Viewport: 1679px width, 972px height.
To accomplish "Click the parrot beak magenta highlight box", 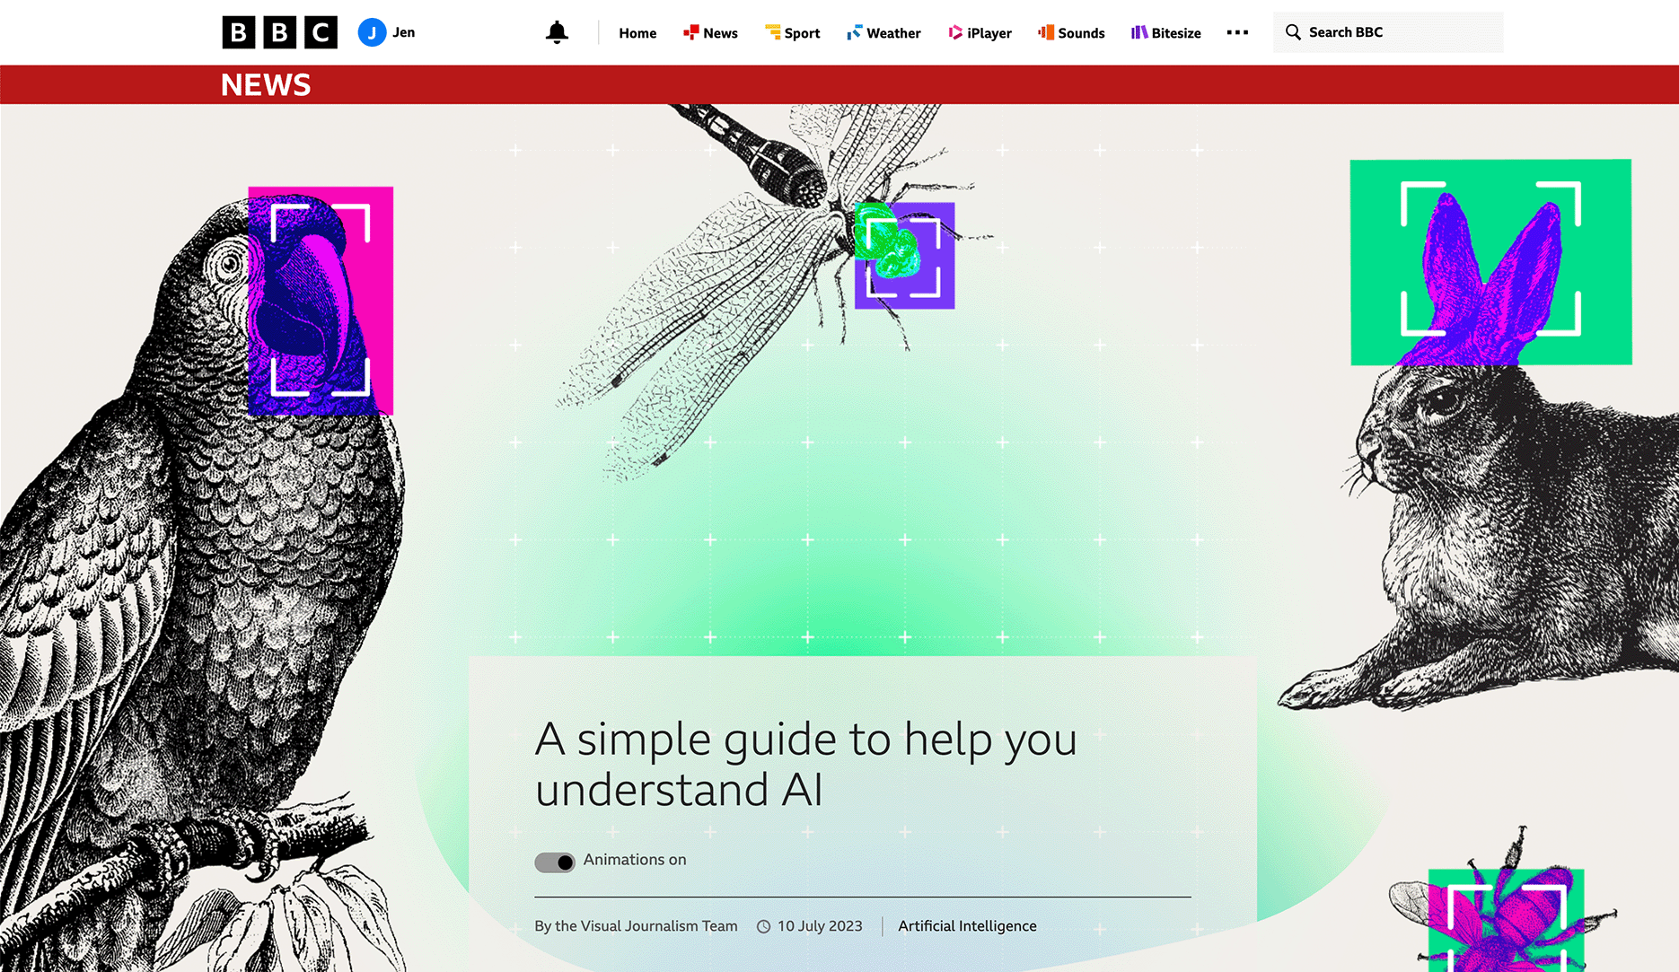I will [x=321, y=301].
